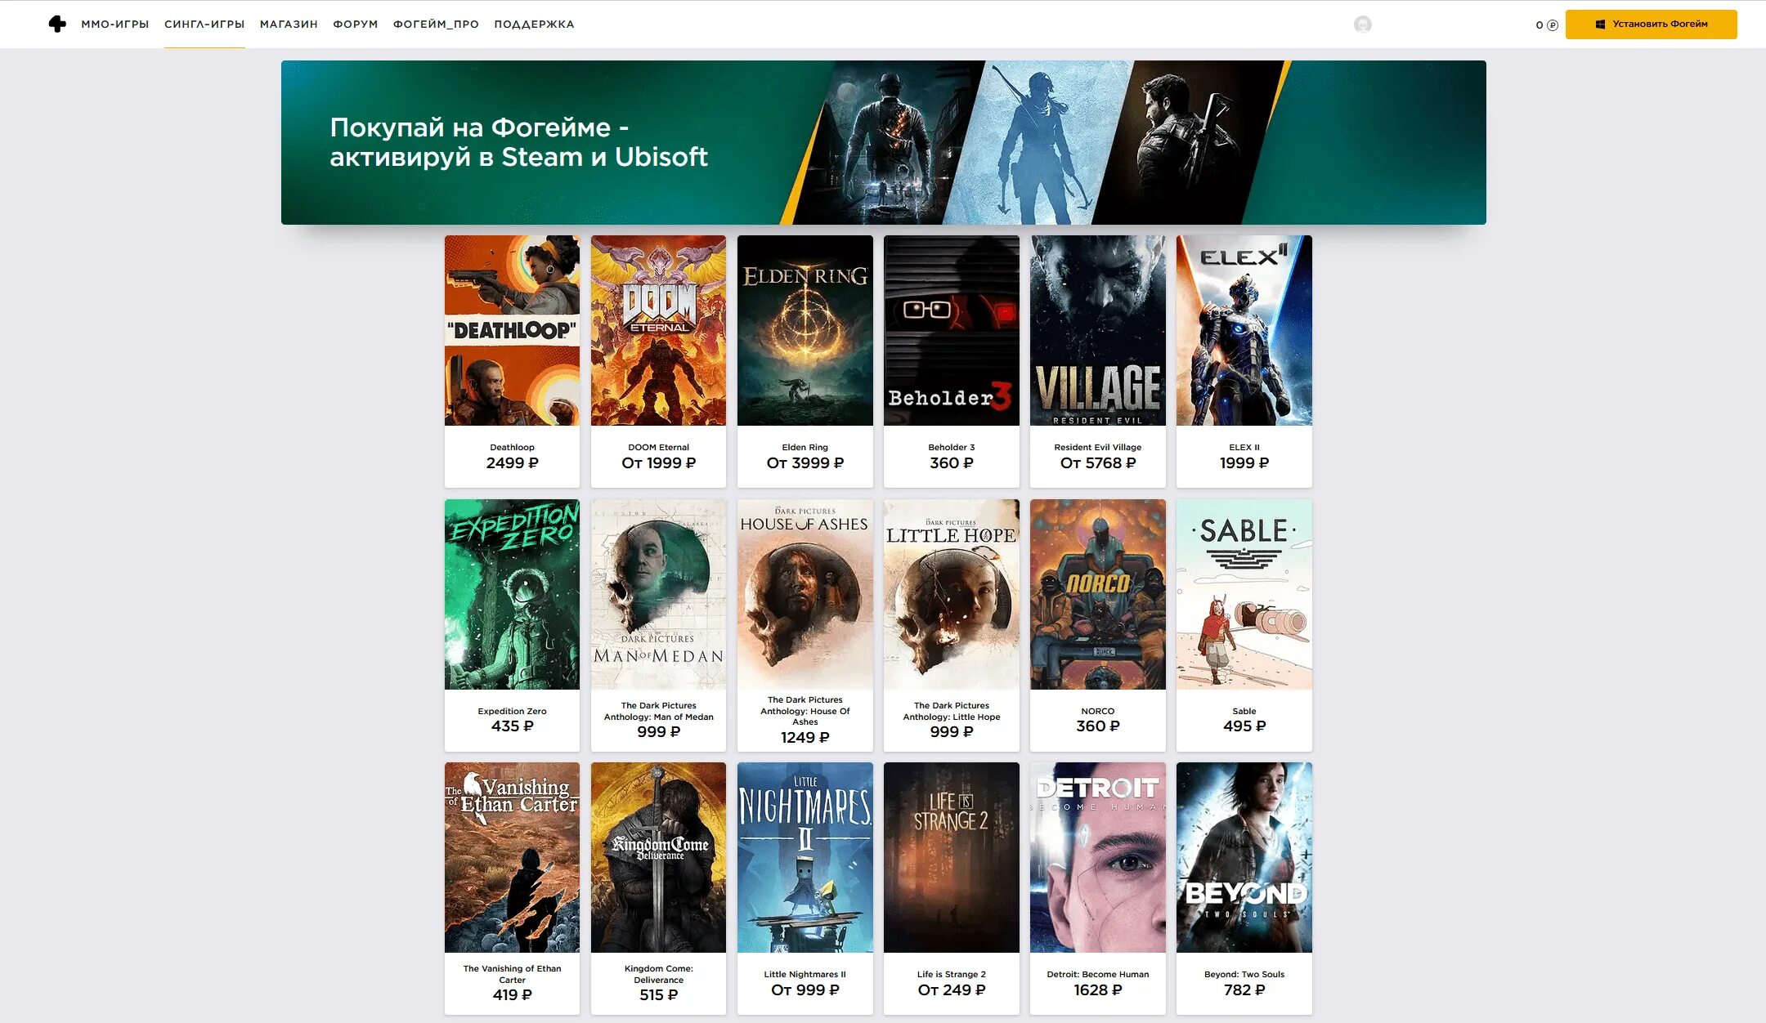Open the Steam and Ubisoft promo banner
1766x1023 pixels.
[x=883, y=142]
